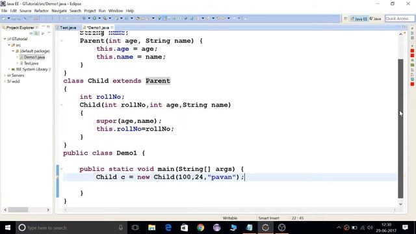Collapse the GTutorial project node
The image size is (416, 234).
click(5, 39)
